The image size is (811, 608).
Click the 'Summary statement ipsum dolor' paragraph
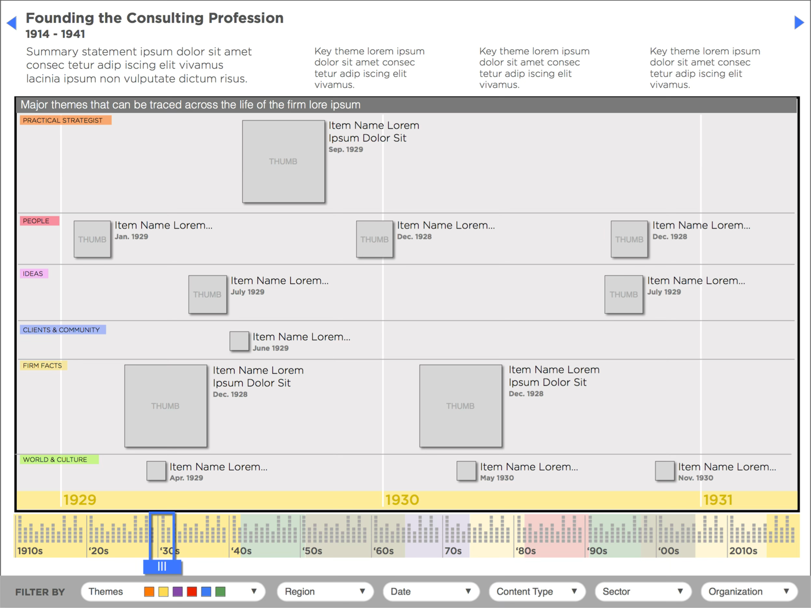pos(139,65)
